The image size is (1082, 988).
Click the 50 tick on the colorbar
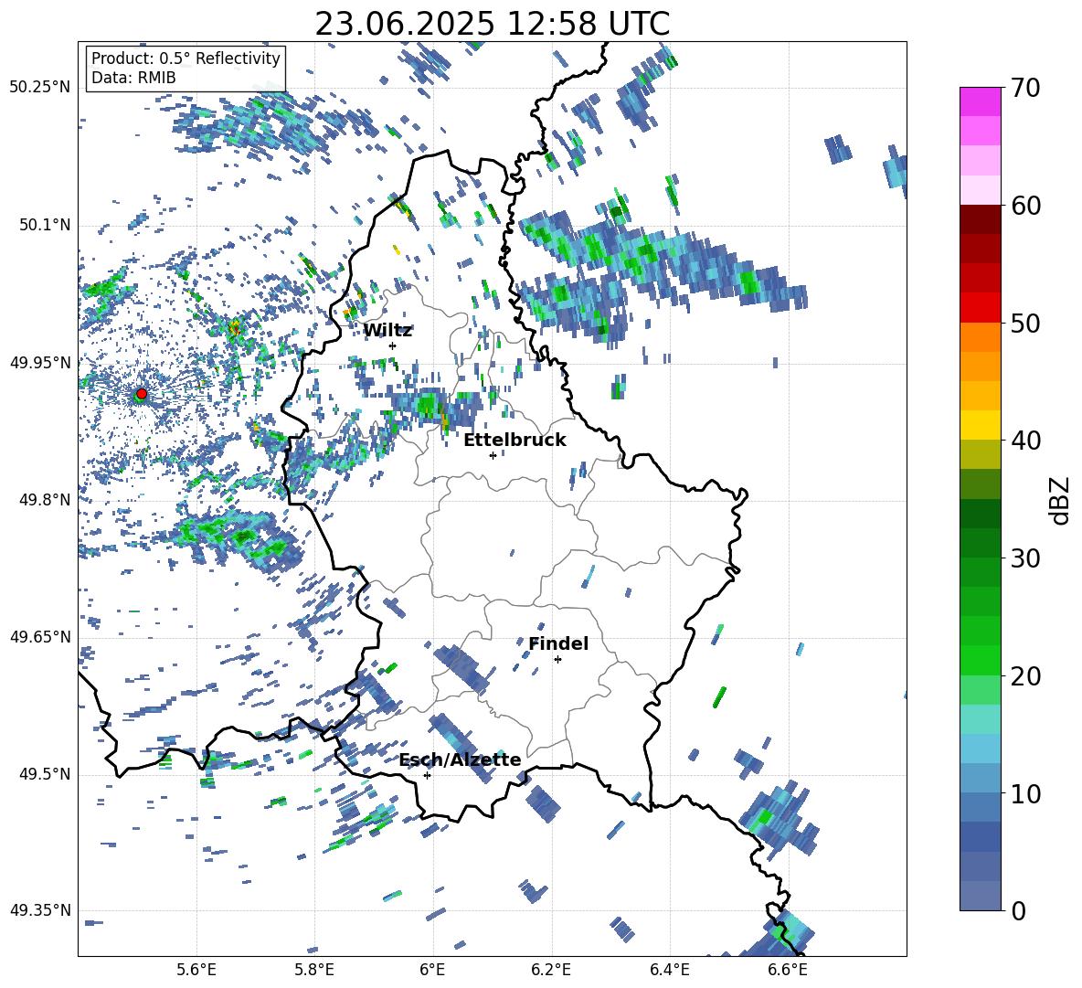[x=1025, y=323]
